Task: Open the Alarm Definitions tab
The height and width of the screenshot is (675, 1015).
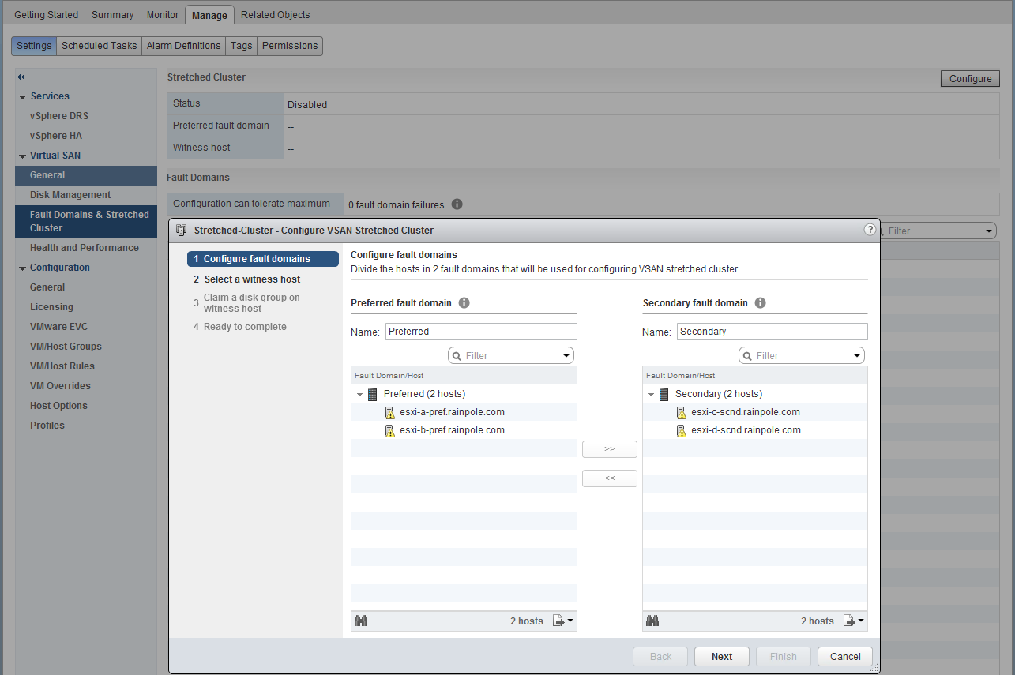Action: 183,46
